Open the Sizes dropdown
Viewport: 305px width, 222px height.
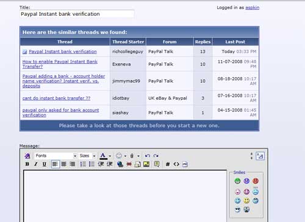[x=87, y=156]
